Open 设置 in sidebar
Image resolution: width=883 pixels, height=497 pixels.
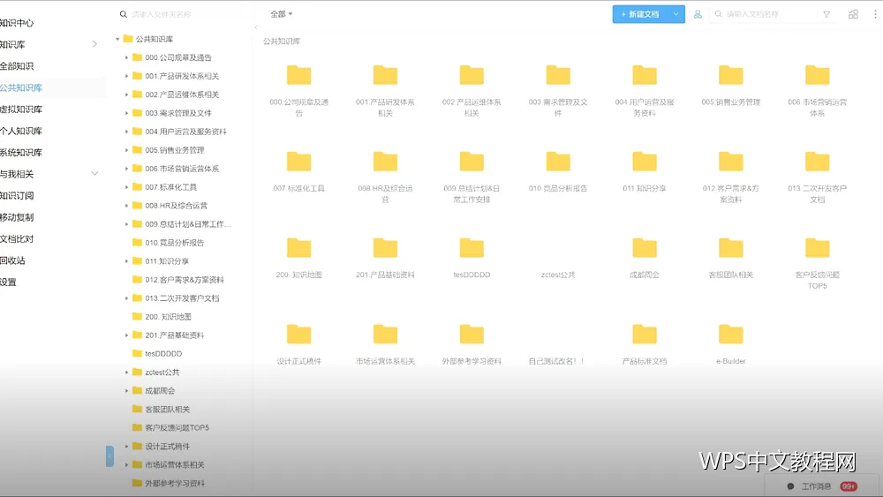click(9, 282)
